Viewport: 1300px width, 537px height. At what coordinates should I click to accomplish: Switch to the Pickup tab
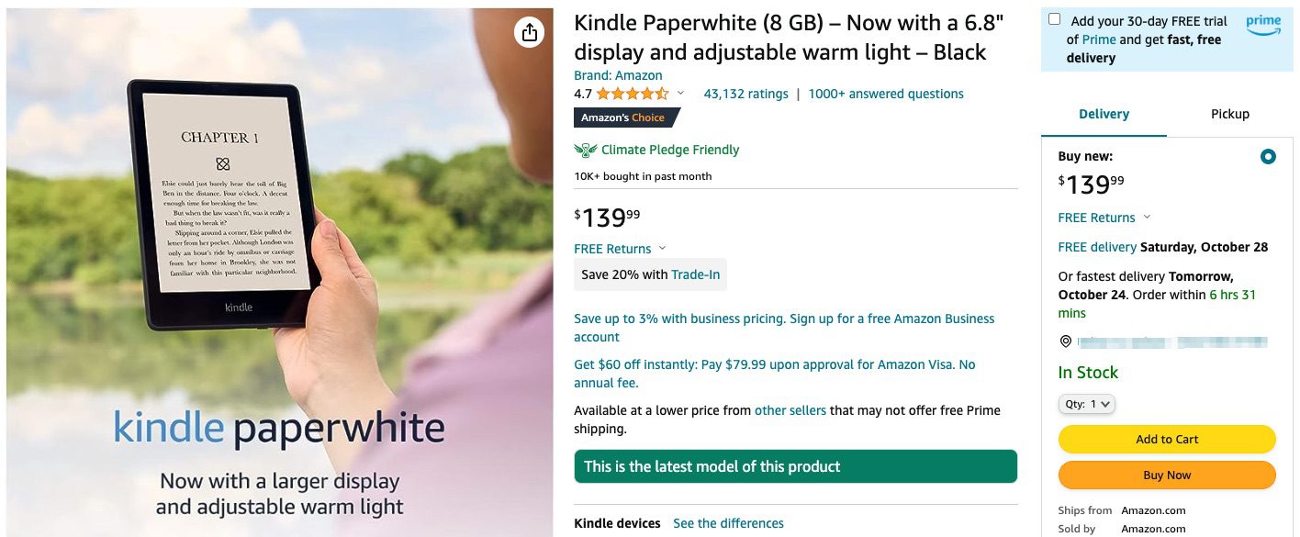1229,113
